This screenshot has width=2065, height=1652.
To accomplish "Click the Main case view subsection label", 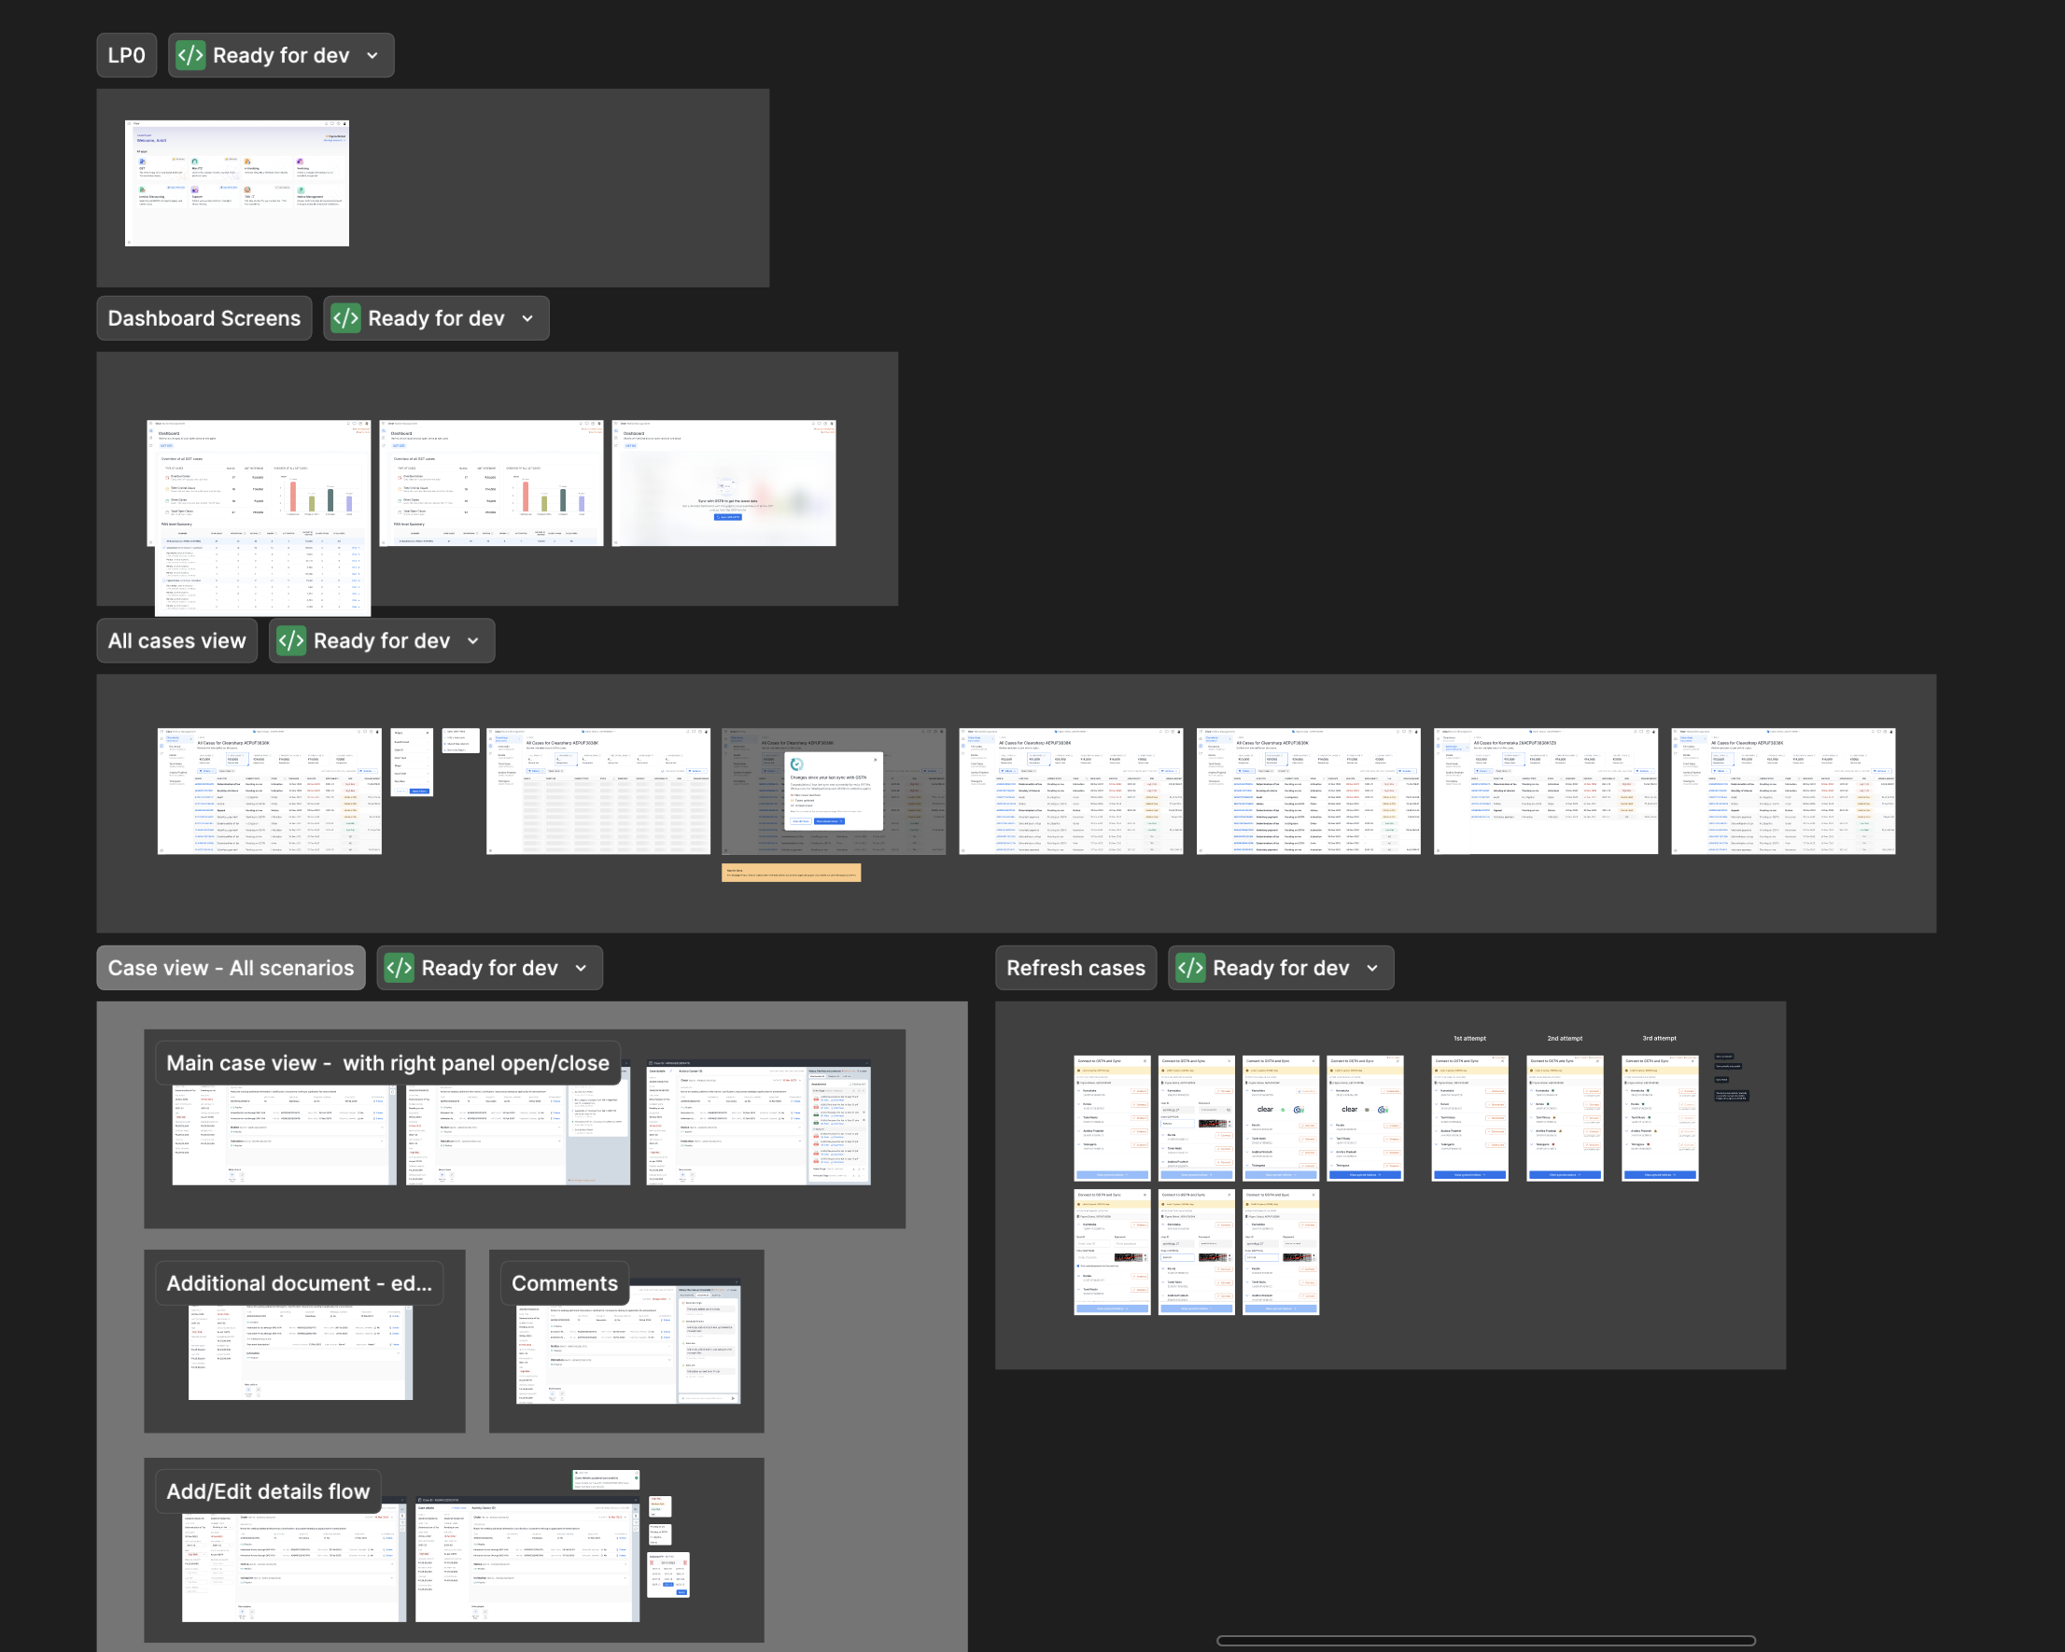I will 386,1063.
